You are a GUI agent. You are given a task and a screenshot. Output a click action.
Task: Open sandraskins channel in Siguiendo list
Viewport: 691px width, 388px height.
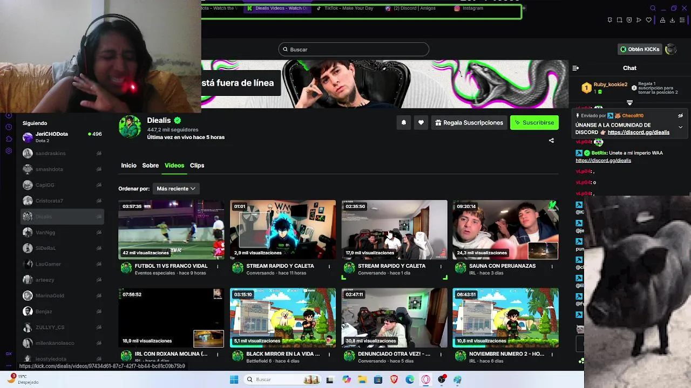62,153
